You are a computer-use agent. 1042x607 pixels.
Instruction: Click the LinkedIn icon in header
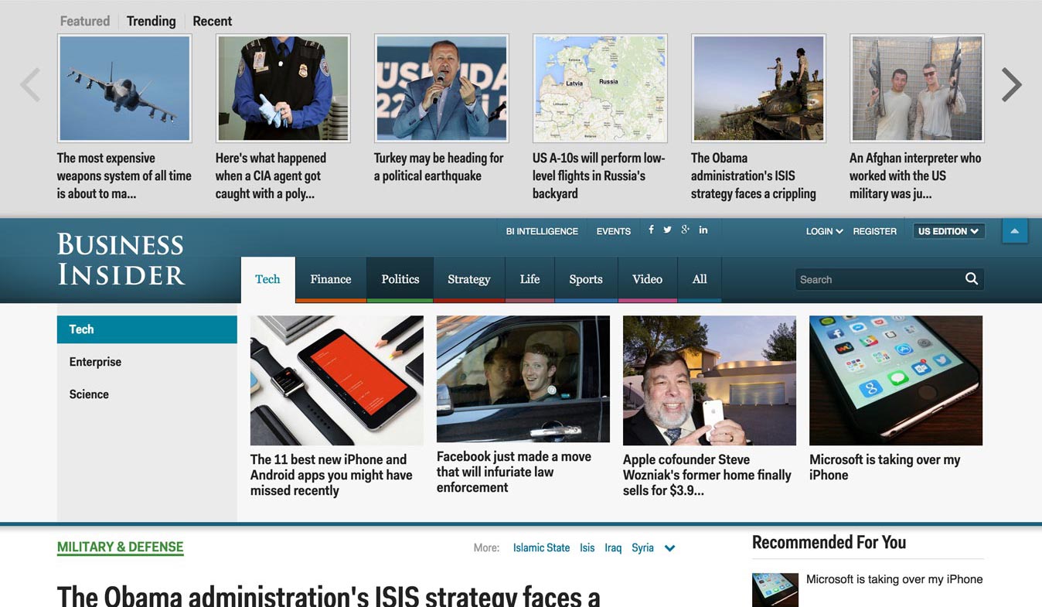703,230
